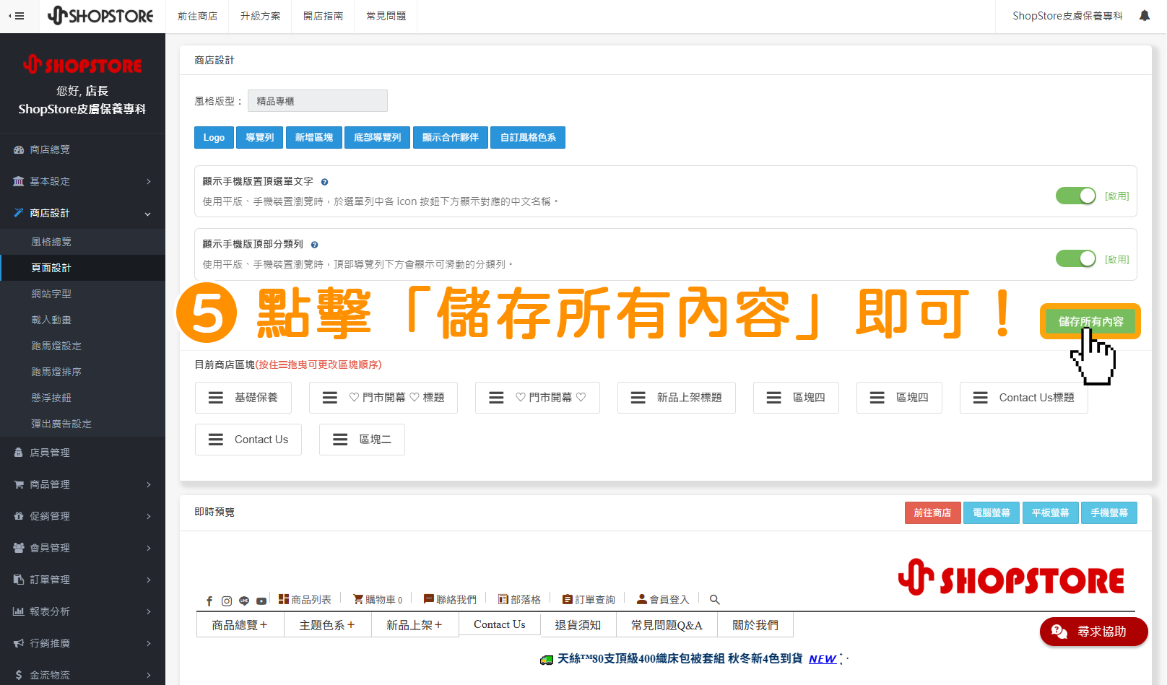
Task: Open 開店指南 in the top menu
Action: tap(323, 16)
